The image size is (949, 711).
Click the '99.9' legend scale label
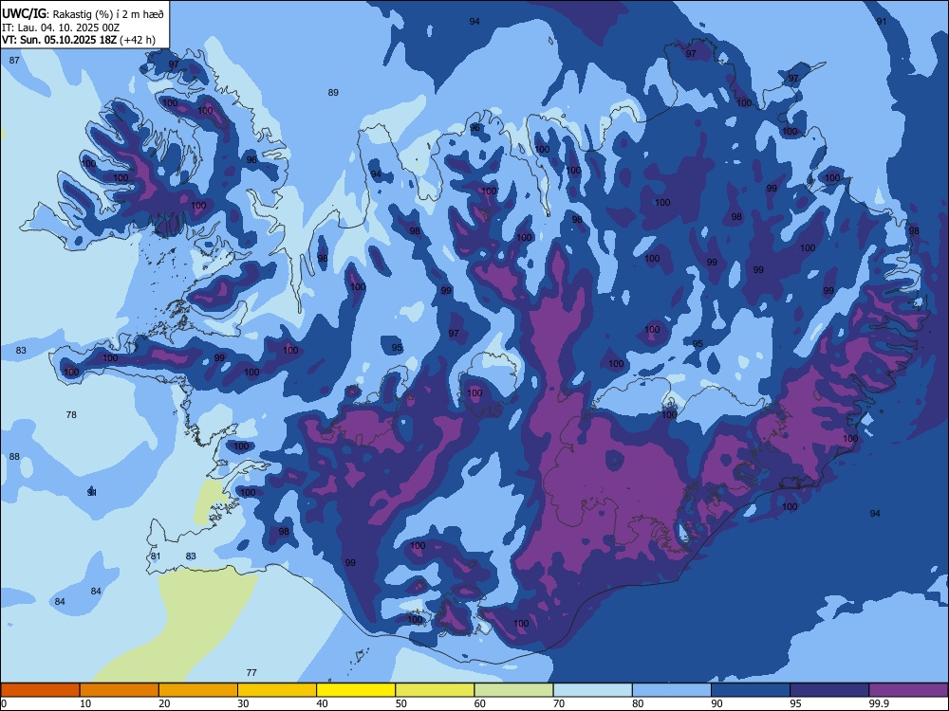(878, 703)
